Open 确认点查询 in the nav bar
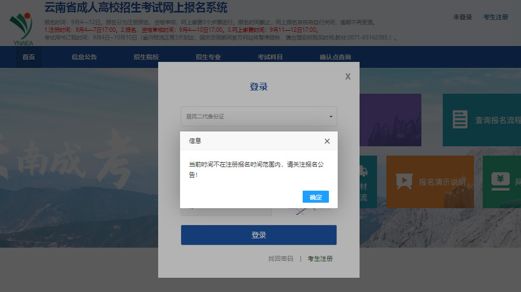Viewport: 521px width, 292px height. click(335, 57)
